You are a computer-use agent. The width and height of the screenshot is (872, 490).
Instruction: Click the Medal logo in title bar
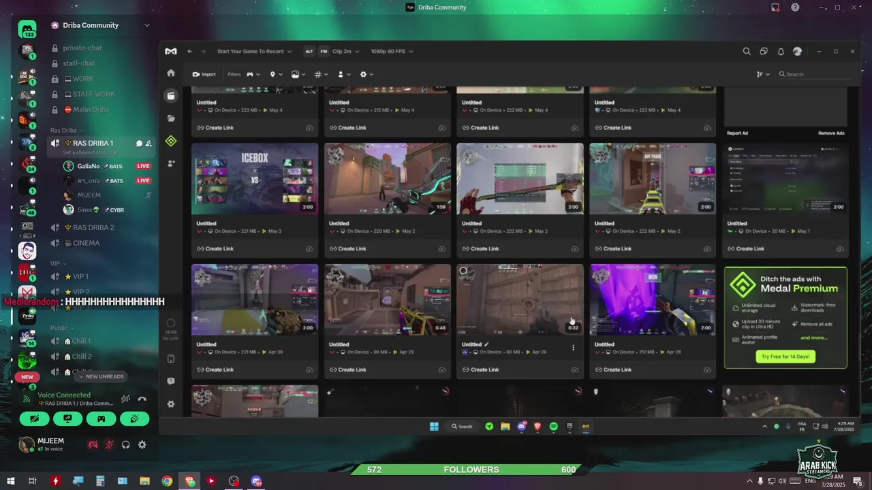tap(171, 51)
